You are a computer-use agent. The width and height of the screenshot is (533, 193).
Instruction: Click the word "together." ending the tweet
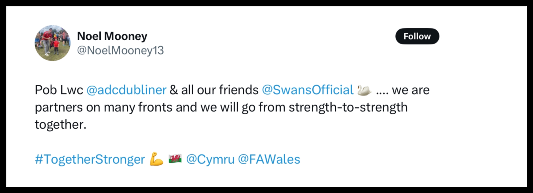[60, 124]
